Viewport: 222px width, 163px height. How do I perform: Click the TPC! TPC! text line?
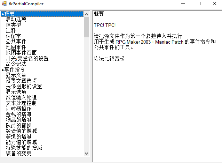[x=105, y=25]
